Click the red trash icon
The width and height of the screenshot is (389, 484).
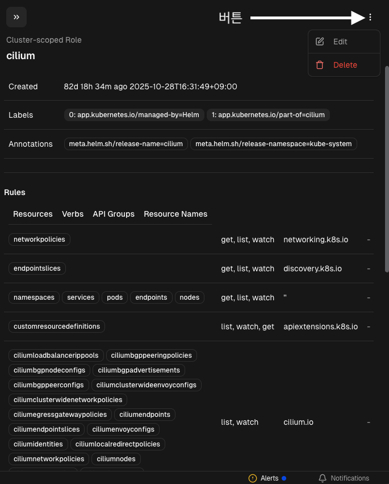[x=320, y=65]
